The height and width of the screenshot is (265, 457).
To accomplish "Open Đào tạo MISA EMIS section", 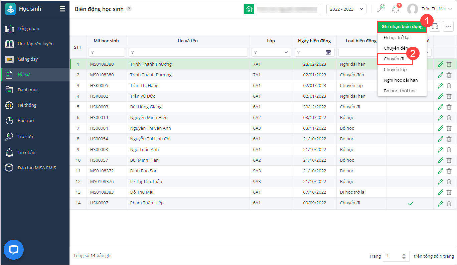I will (x=35, y=168).
